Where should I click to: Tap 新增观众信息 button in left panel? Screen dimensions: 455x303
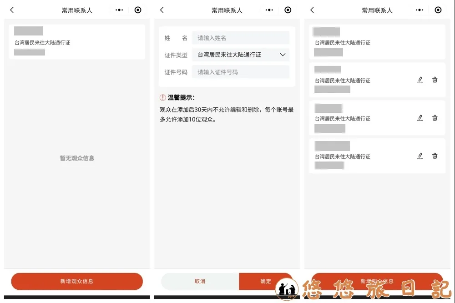point(77,281)
